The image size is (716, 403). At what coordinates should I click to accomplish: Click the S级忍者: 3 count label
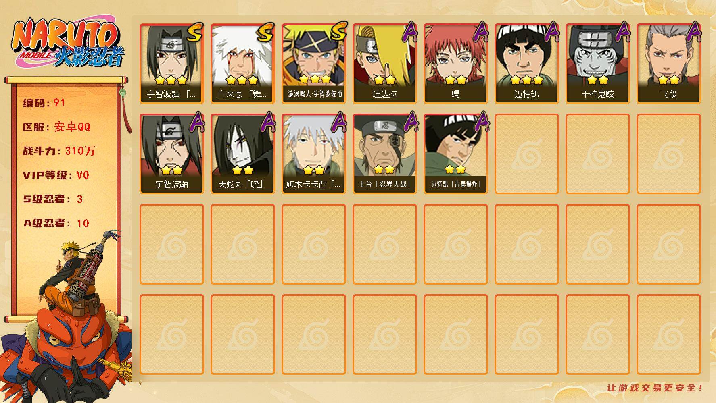point(53,199)
